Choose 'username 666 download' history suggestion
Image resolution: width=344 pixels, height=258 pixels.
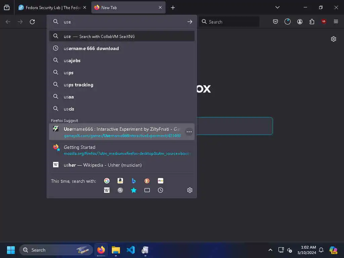[x=122, y=48]
